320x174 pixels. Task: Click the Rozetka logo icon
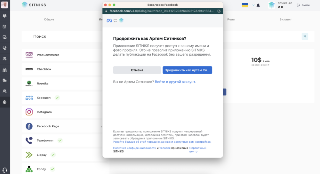(x=29, y=83)
